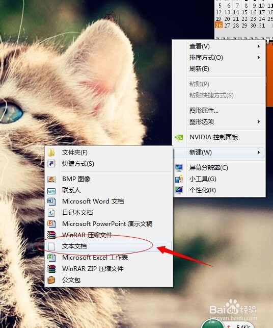
Task: Click the journal icon beside 日记本文档
Action: (x=51, y=213)
